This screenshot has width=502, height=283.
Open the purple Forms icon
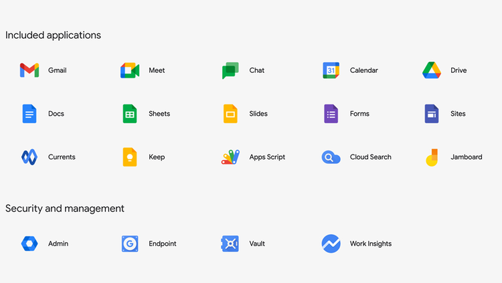coord(331,114)
